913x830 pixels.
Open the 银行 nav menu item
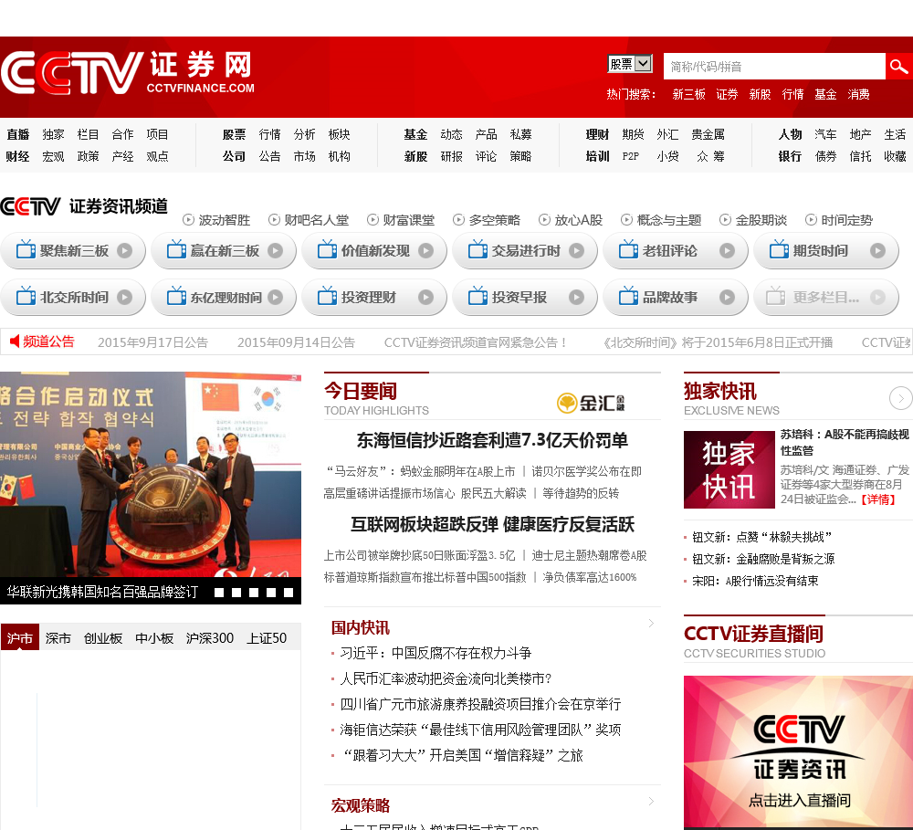(790, 156)
